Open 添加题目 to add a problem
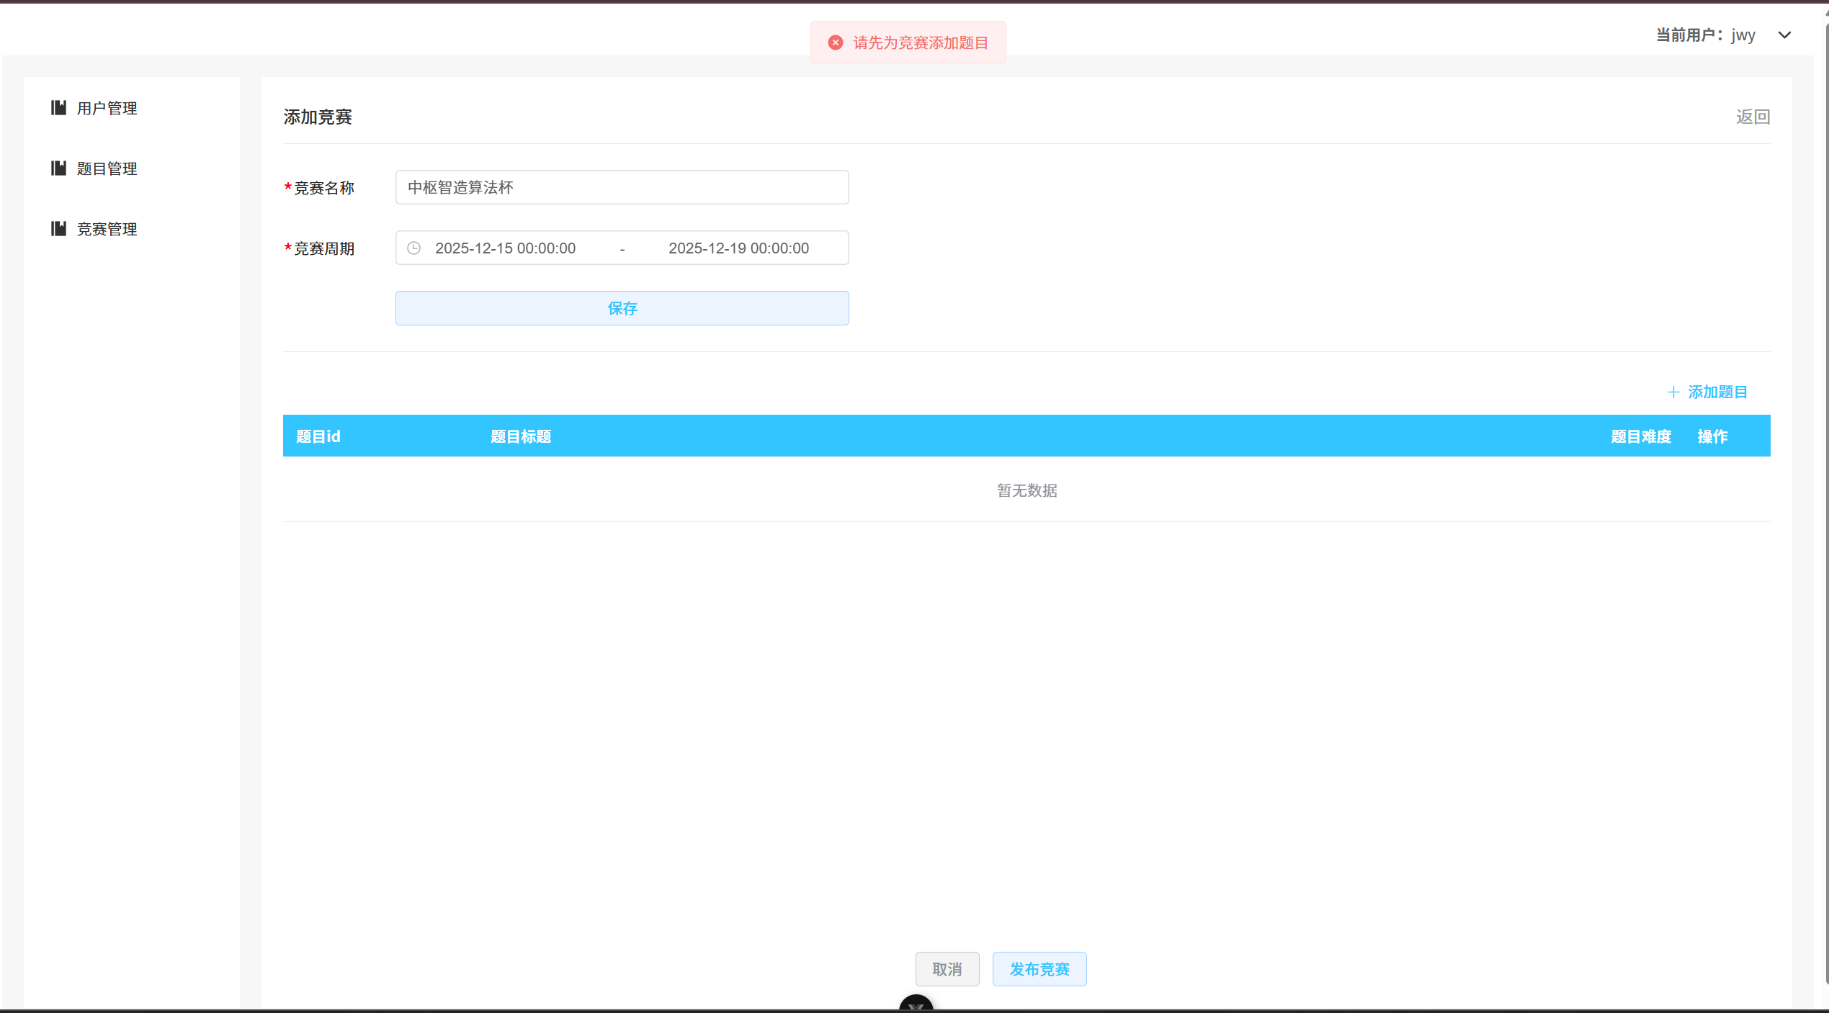Screen dimensions: 1829x1013 [1717, 392]
